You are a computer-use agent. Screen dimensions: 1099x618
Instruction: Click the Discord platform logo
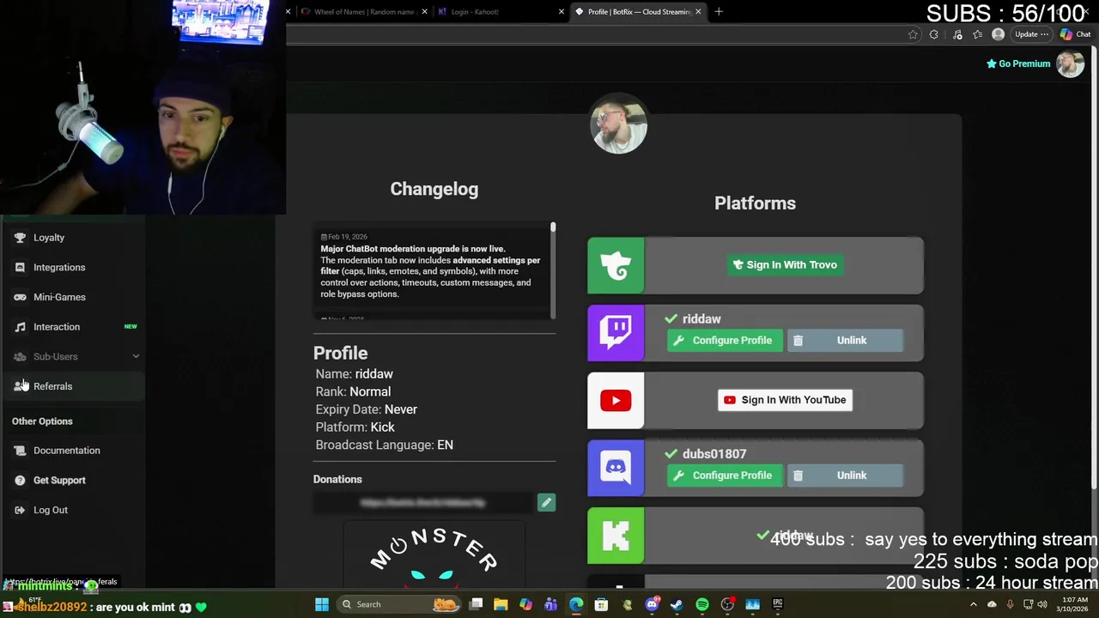click(616, 468)
